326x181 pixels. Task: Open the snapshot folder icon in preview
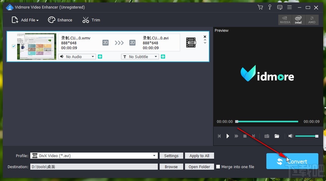point(277,136)
